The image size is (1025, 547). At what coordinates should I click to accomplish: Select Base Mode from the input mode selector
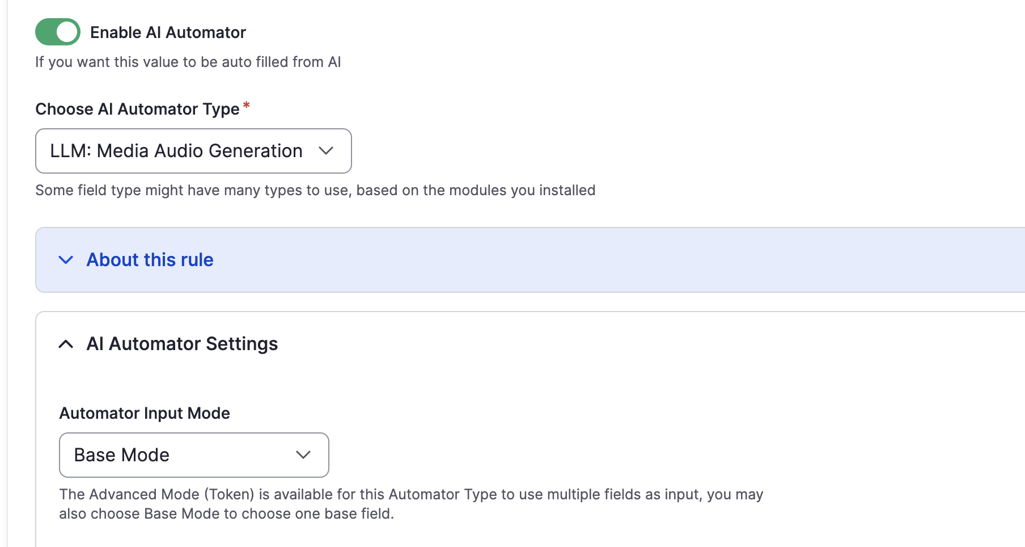[x=193, y=455]
